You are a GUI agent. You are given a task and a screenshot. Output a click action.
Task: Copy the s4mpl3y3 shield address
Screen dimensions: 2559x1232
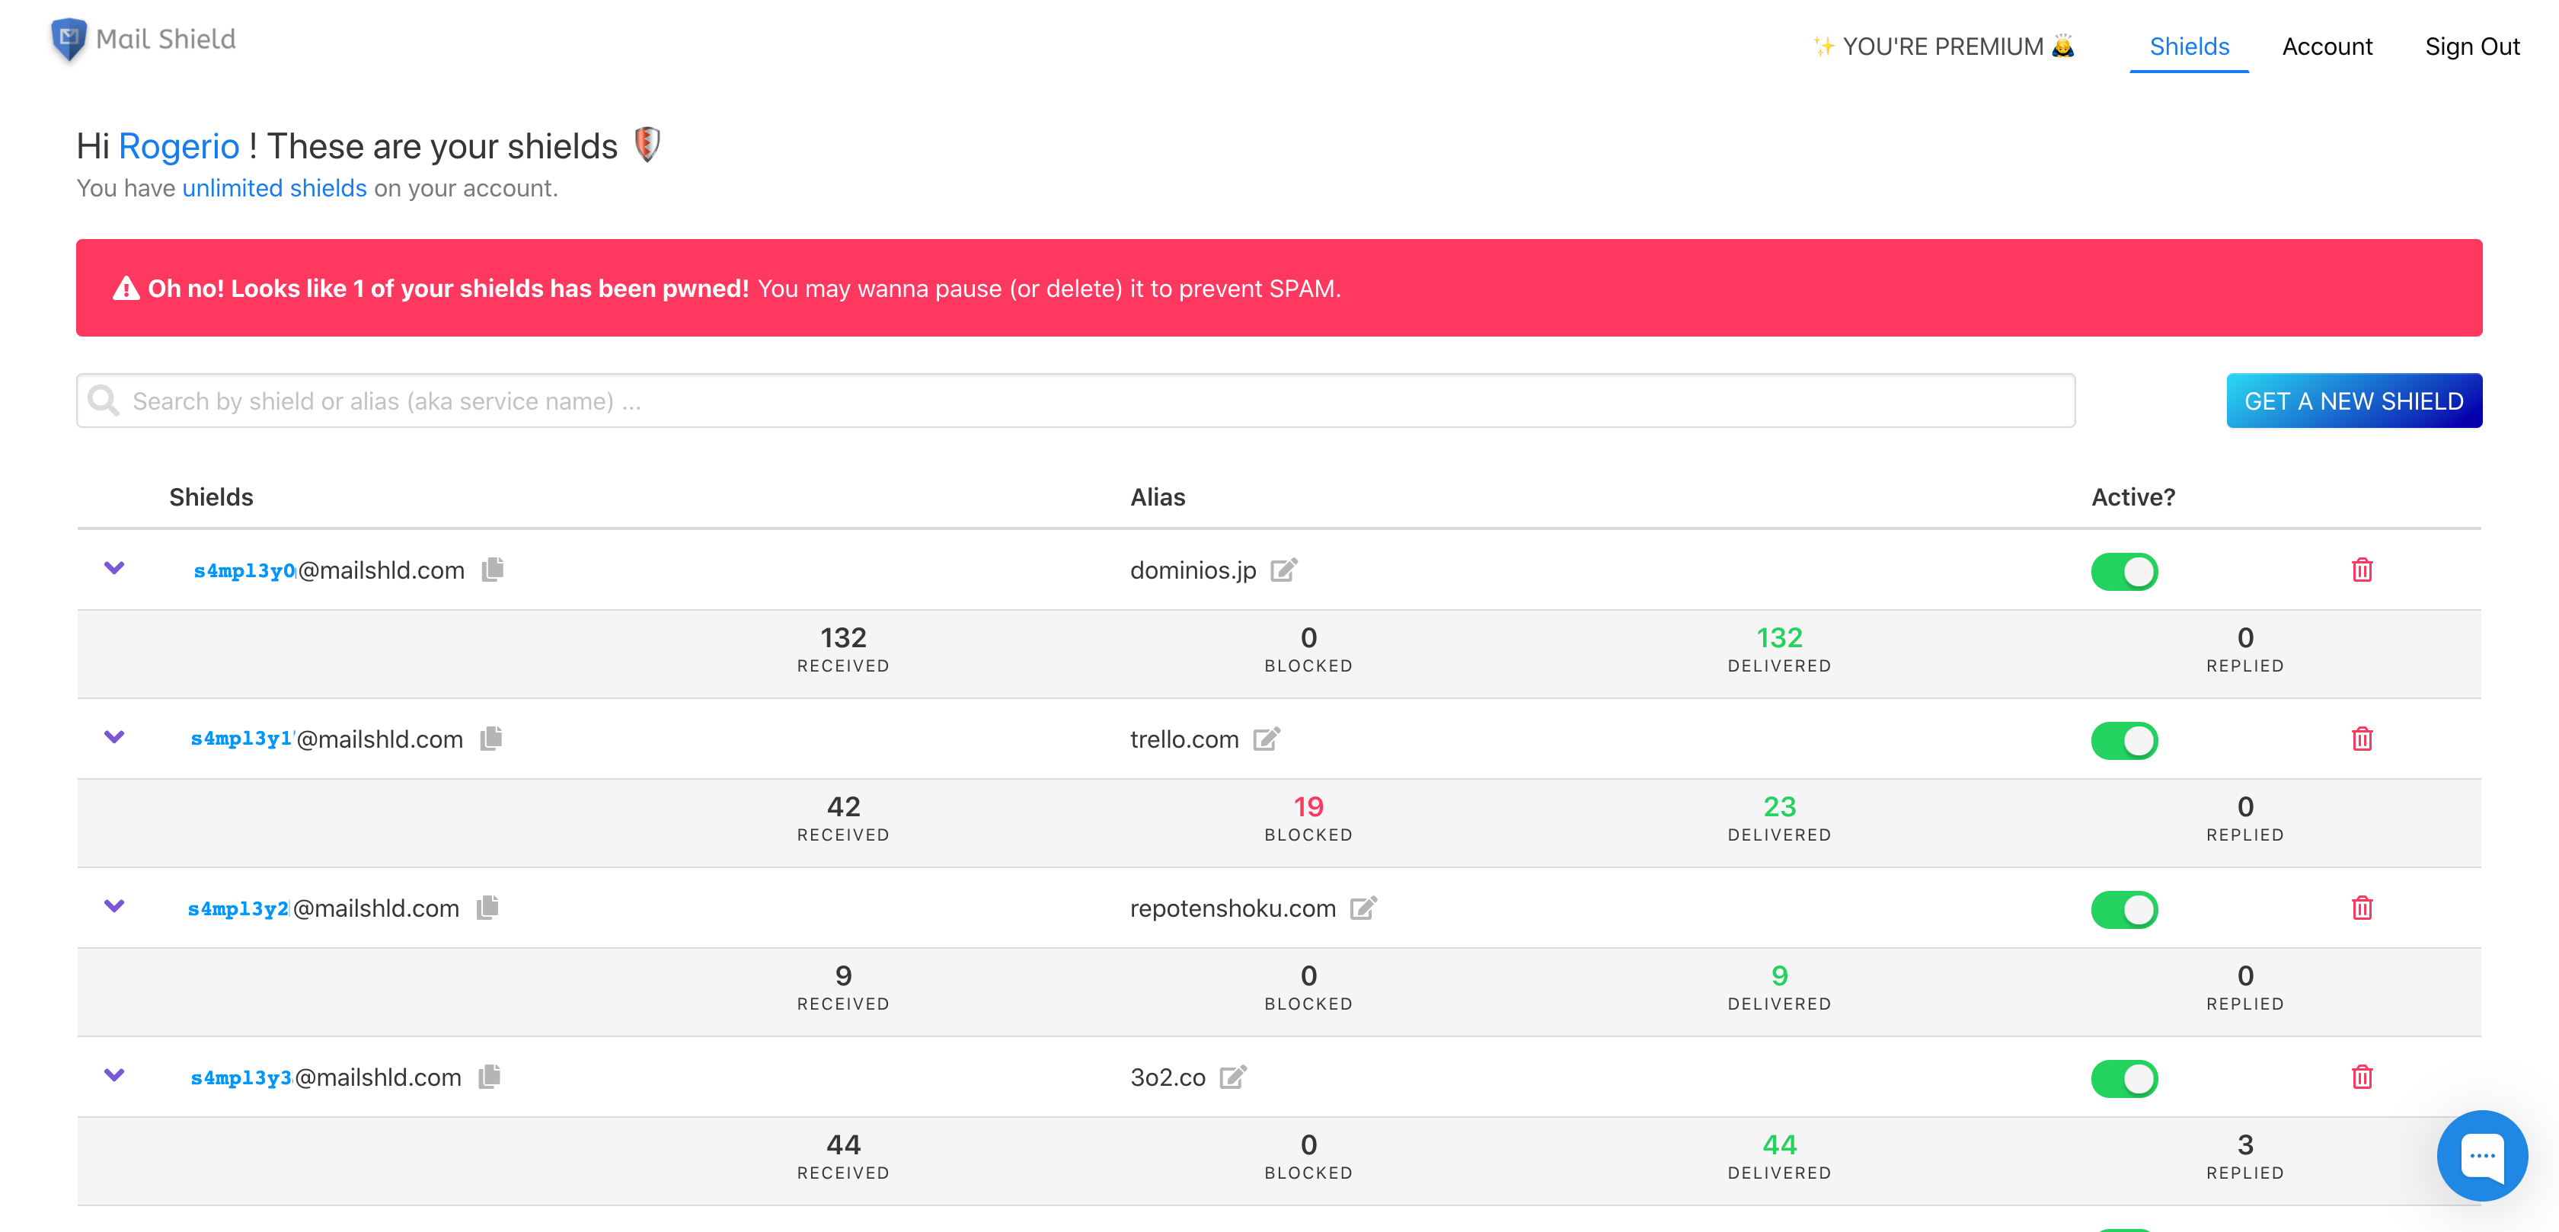(x=489, y=1077)
